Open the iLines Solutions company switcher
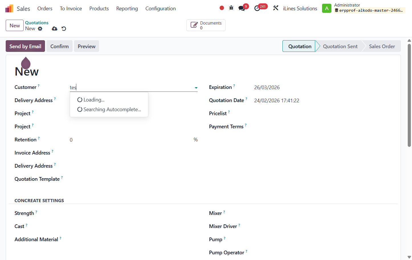 coord(300,9)
